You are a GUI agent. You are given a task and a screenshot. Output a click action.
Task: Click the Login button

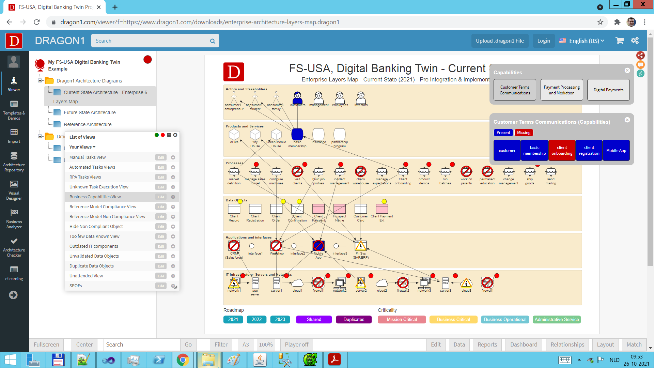tap(544, 41)
